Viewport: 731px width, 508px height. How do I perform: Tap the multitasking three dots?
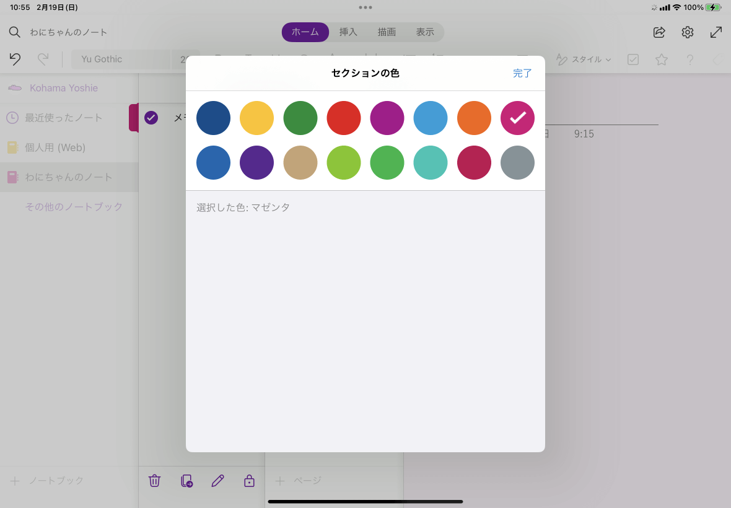365,7
